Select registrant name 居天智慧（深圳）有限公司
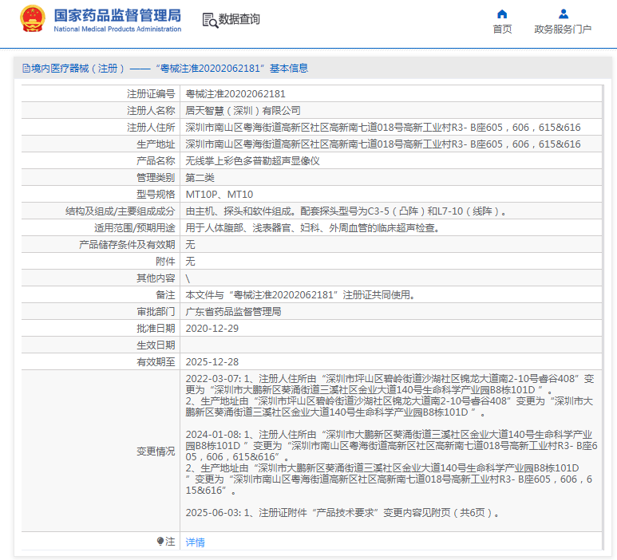617x560 pixels. [x=243, y=111]
